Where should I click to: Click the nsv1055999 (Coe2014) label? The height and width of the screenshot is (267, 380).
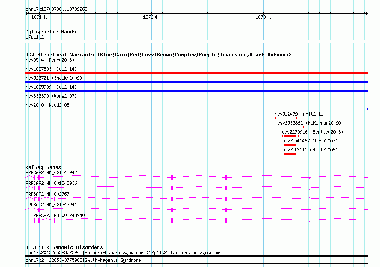(x=51, y=87)
